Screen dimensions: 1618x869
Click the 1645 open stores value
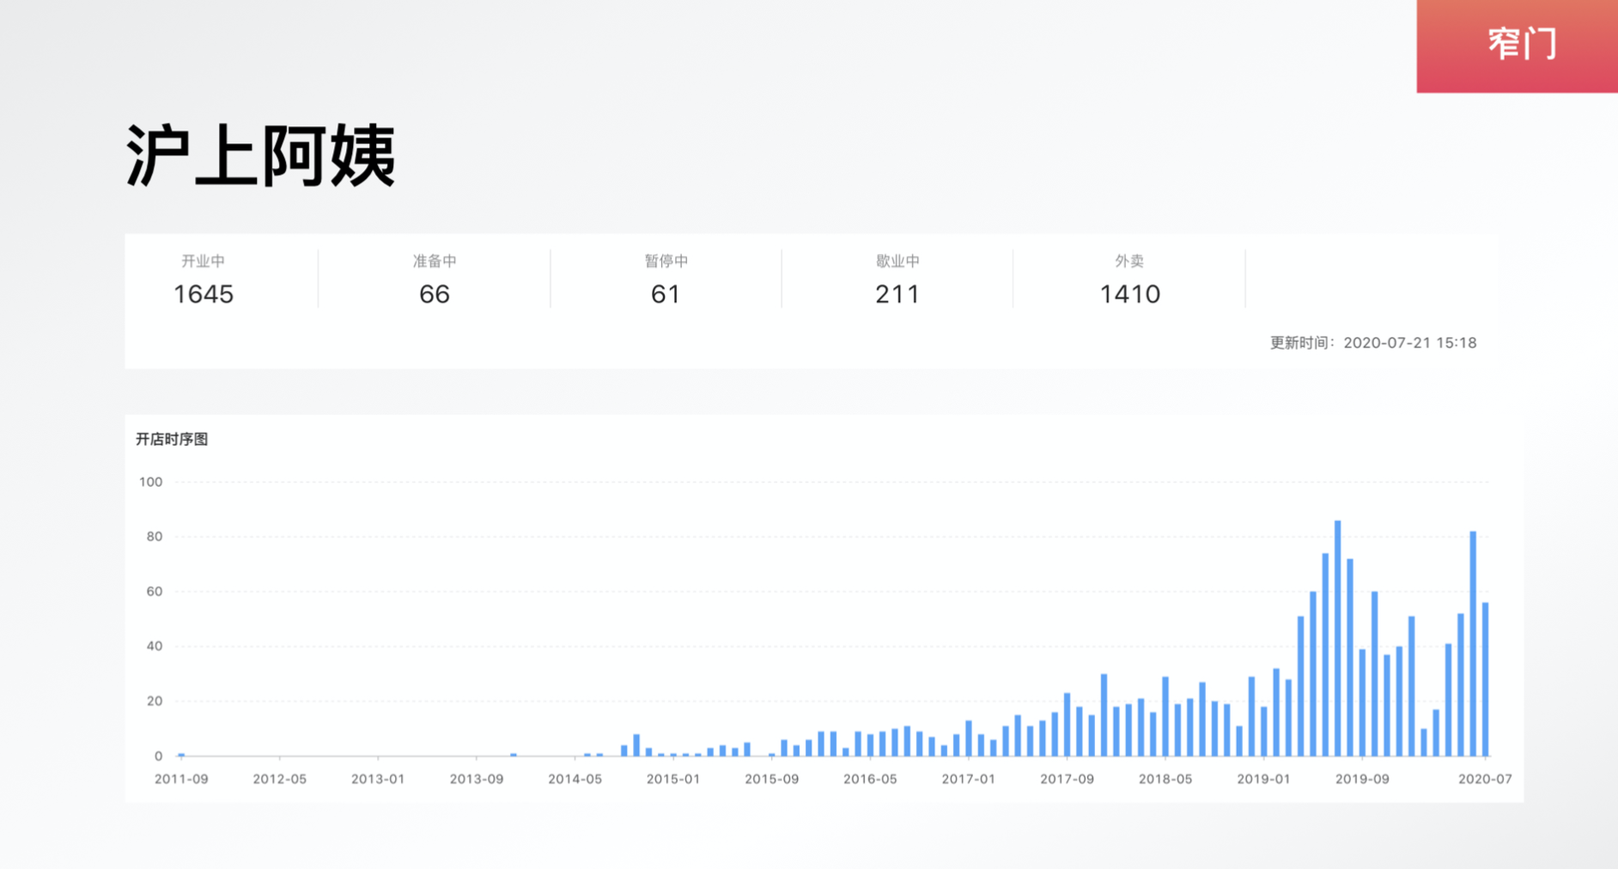204,295
